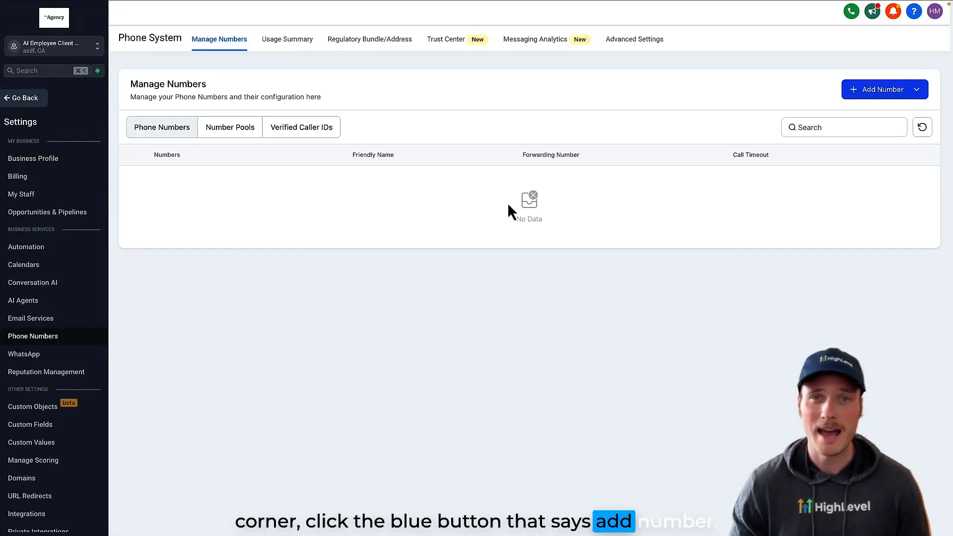The height and width of the screenshot is (536, 953).
Task: Open Business Profile settings
Action: pos(33,158)
